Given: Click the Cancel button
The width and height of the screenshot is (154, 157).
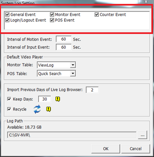Looking at the screenshot, I should 136,149.
